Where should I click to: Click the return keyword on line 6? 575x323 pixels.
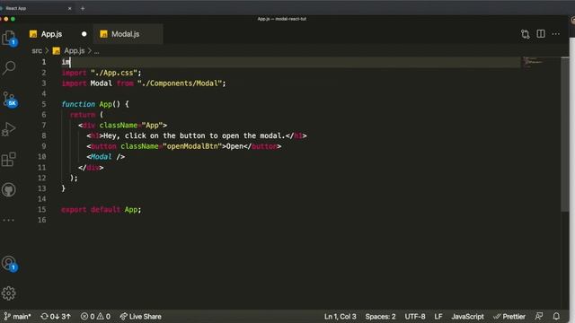tap(83, 115)
